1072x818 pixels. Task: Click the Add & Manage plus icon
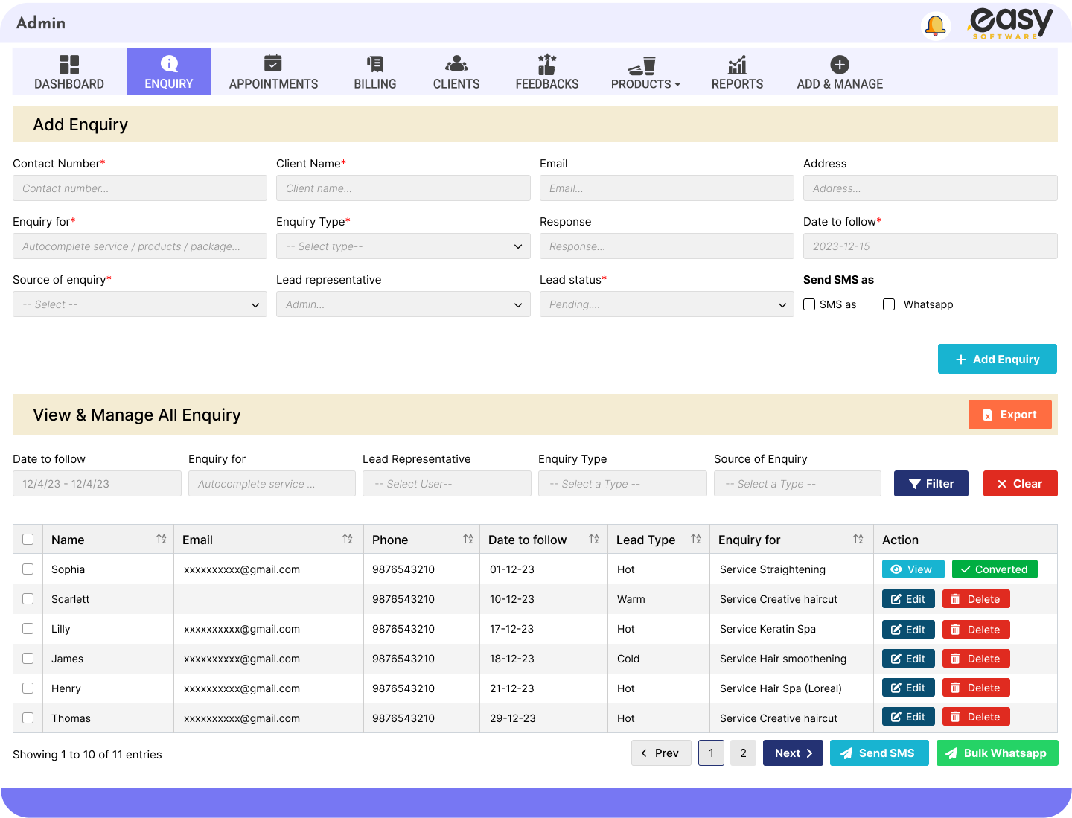click(840, 65)
